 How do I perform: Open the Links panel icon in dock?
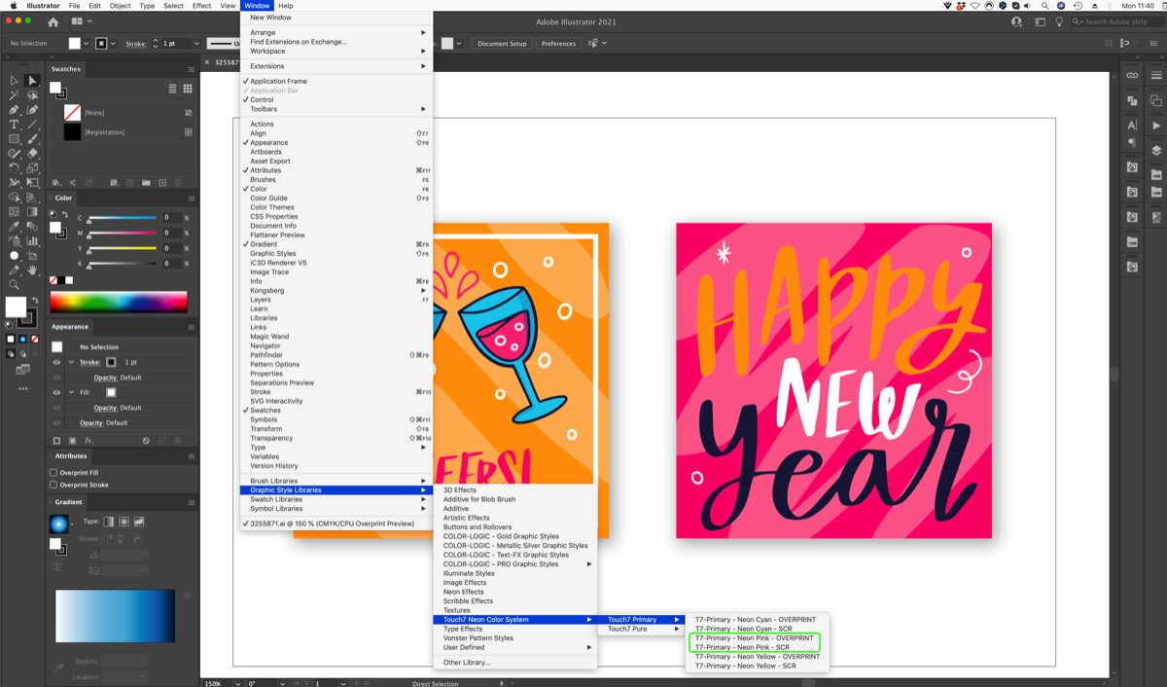pos(1132,75)
